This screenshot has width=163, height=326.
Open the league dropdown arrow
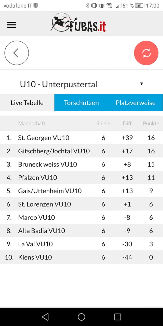142,84
